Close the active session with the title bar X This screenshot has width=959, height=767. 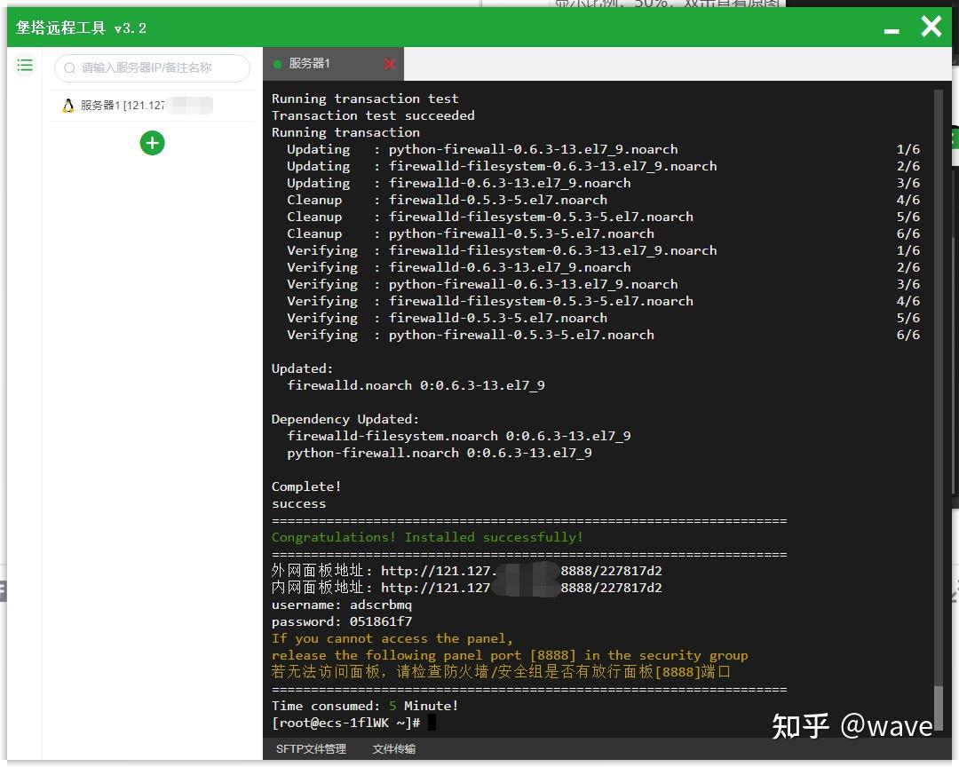tap(930, 26)
